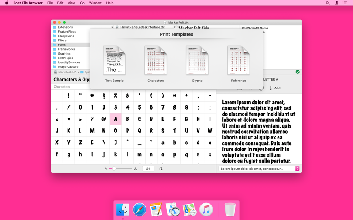This screenshot has height=220, width=353.
Task: Open Notification Center list icon
Action: (x=345, y=3)
